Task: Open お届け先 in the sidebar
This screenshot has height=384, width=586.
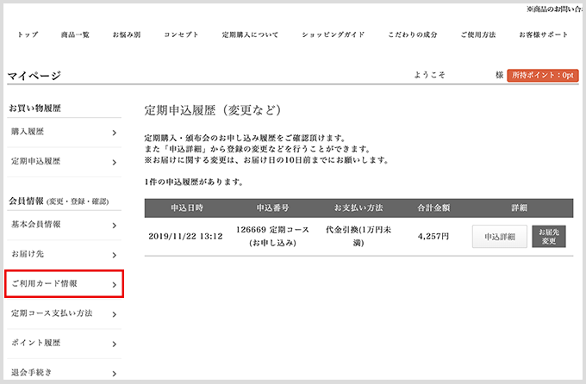Action: (64, 254)
